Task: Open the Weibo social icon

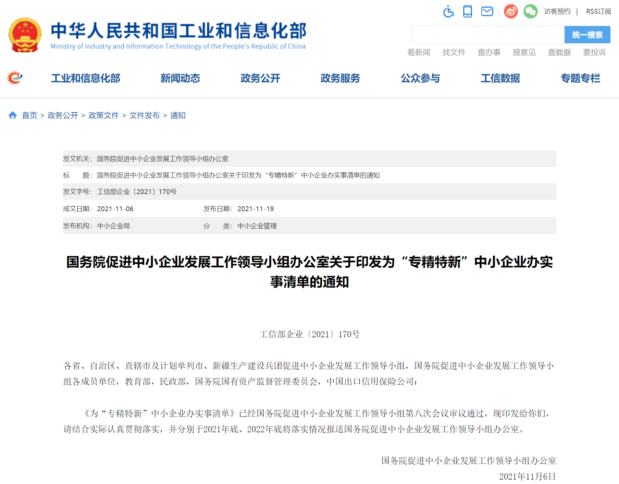Action: coord(510,12)
